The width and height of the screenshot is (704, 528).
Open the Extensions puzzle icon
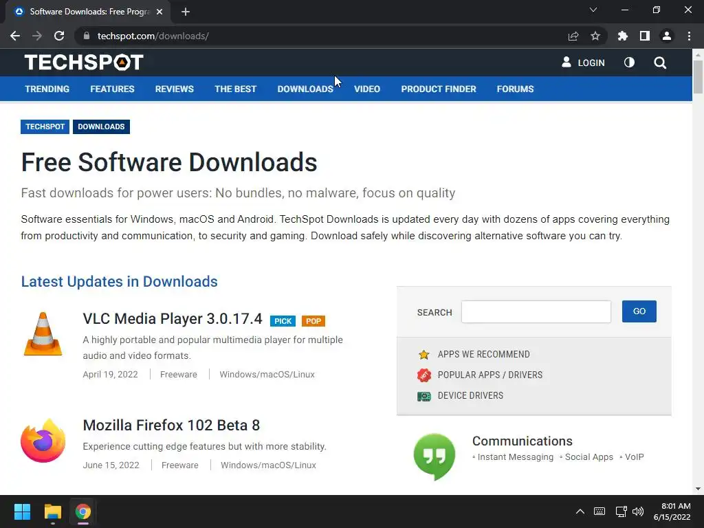tap(622, 36)
